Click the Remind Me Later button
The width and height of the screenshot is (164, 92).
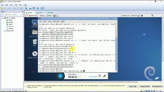(x=145, y=86)
